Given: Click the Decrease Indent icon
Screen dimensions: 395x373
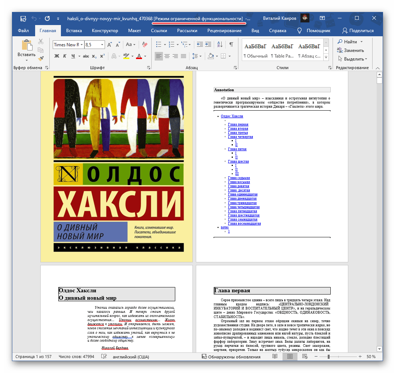Looking at the screenshot, I should [x=200, y=44].
